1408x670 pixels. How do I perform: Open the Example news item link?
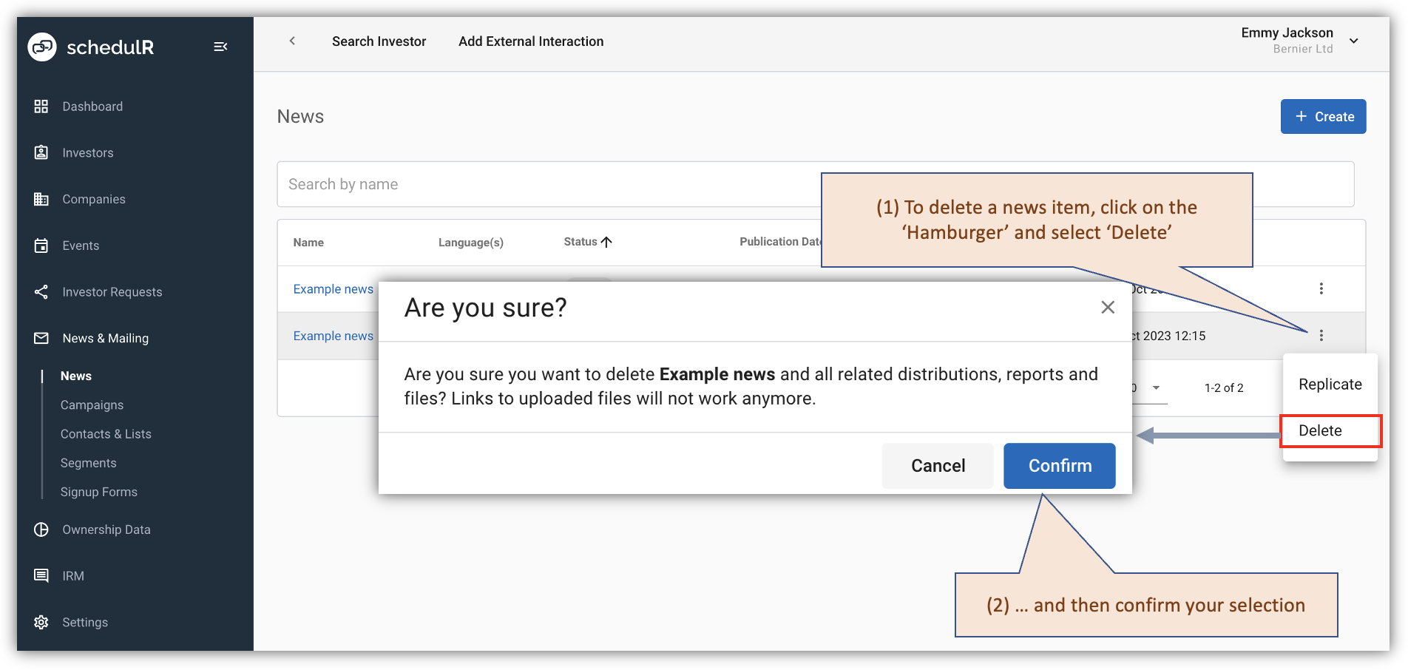point(333,288)
